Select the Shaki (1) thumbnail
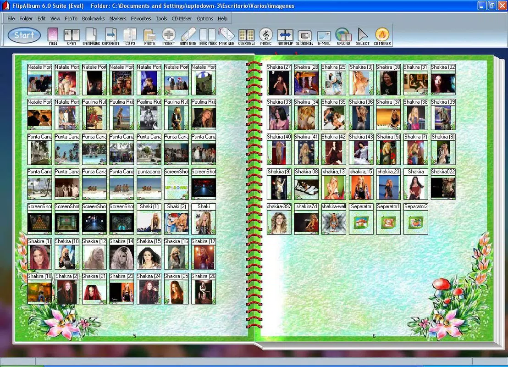This screenshot has width=508, height=367. tap(149, 219)
